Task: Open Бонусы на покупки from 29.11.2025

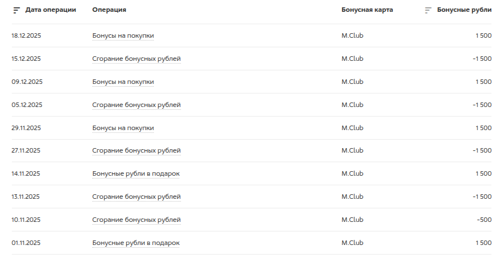Action: tap(123, 128)
